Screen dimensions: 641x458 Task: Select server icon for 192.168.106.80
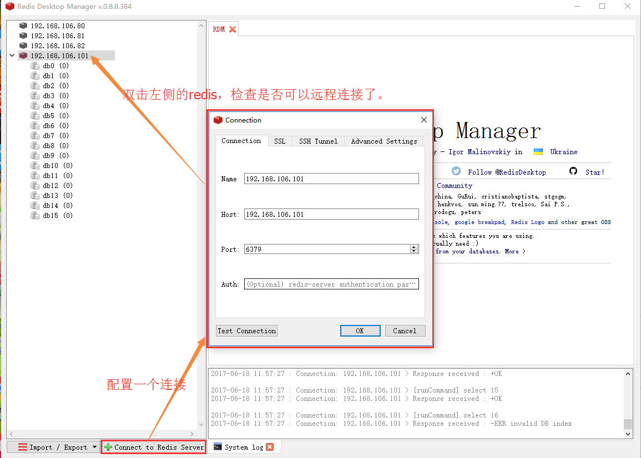(x=23, y=26)
